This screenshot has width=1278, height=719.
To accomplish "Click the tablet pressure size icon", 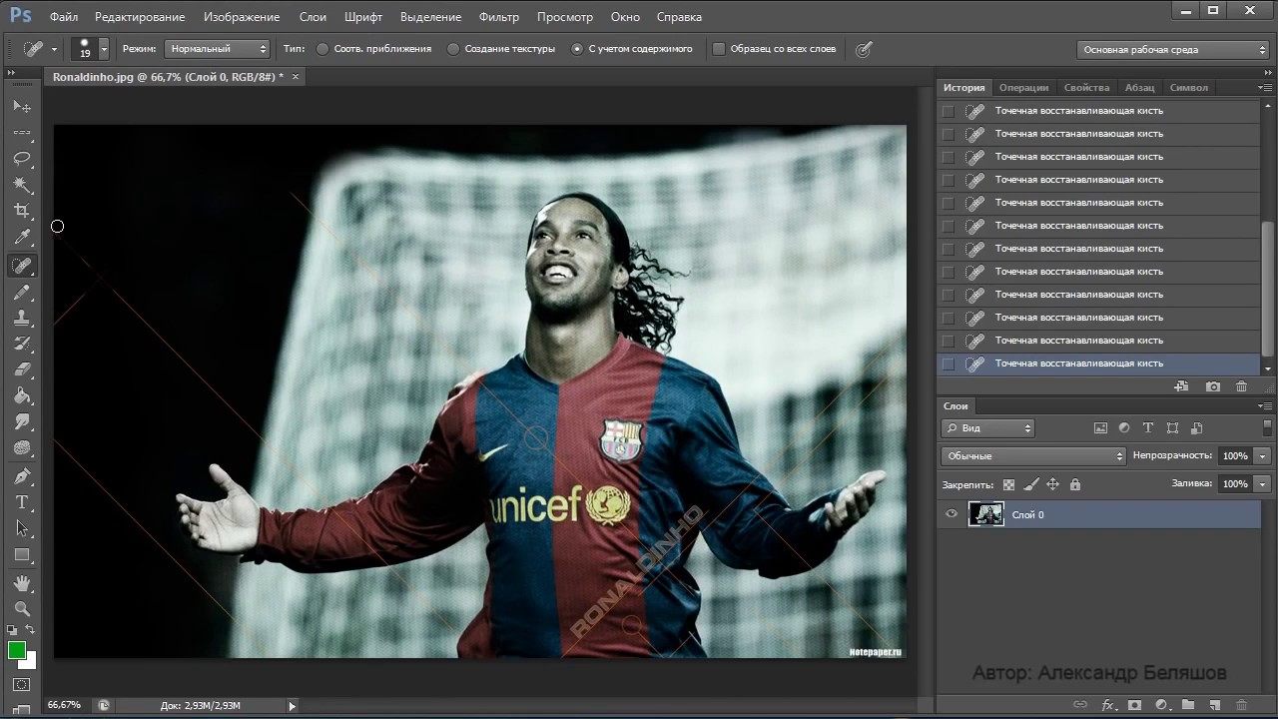I will pos(865,49).
